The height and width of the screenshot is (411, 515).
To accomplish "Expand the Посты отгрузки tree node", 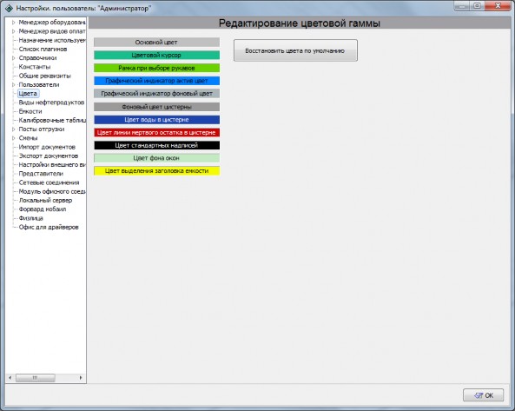I will pos(14,129).
